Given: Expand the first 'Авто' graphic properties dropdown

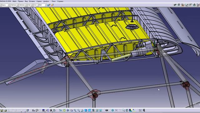Looking at the screenshot, I should (x=8, y=5).
